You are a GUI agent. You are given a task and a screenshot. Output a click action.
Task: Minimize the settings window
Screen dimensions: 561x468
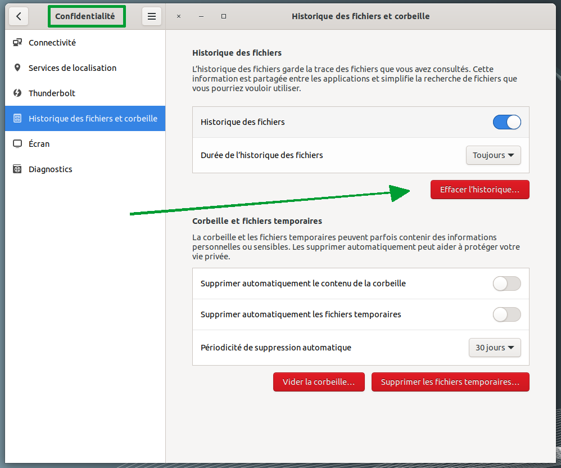point(201,16)
